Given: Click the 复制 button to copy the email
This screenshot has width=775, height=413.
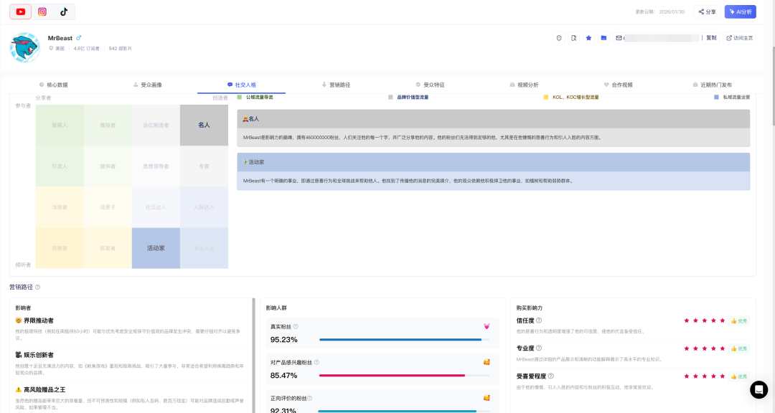Looking at the screenshot, I should click(710, 37).
